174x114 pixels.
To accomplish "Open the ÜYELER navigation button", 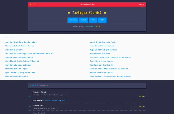I will [x=84, y=20].
